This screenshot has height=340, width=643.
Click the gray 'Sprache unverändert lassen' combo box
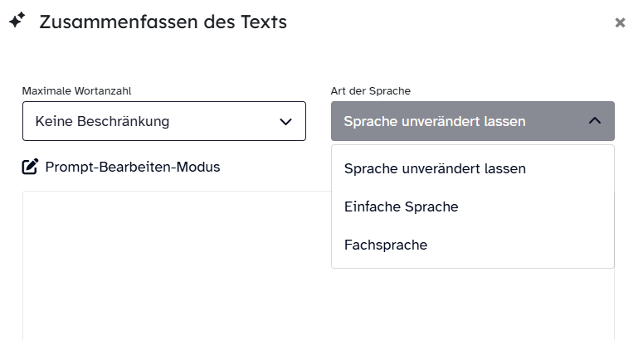tap(473, 121)
